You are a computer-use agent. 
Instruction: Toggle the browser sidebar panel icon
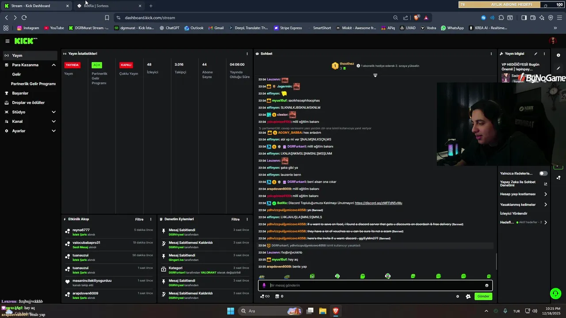[524, 18]
